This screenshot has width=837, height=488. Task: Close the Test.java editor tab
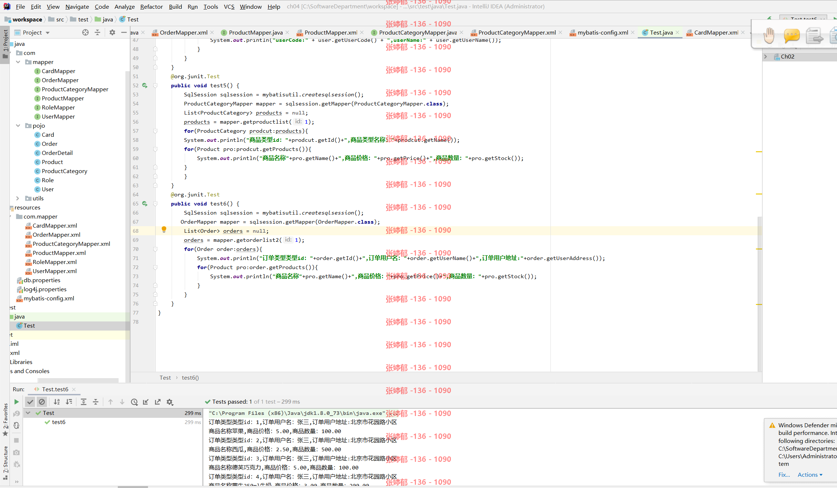point(677,33)
